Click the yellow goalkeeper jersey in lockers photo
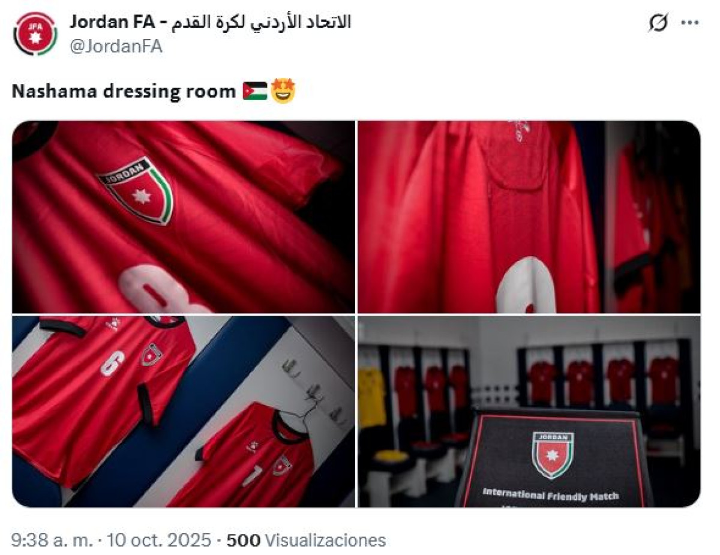Viewport: 720px width, 555px height. [x=372, y=397]
